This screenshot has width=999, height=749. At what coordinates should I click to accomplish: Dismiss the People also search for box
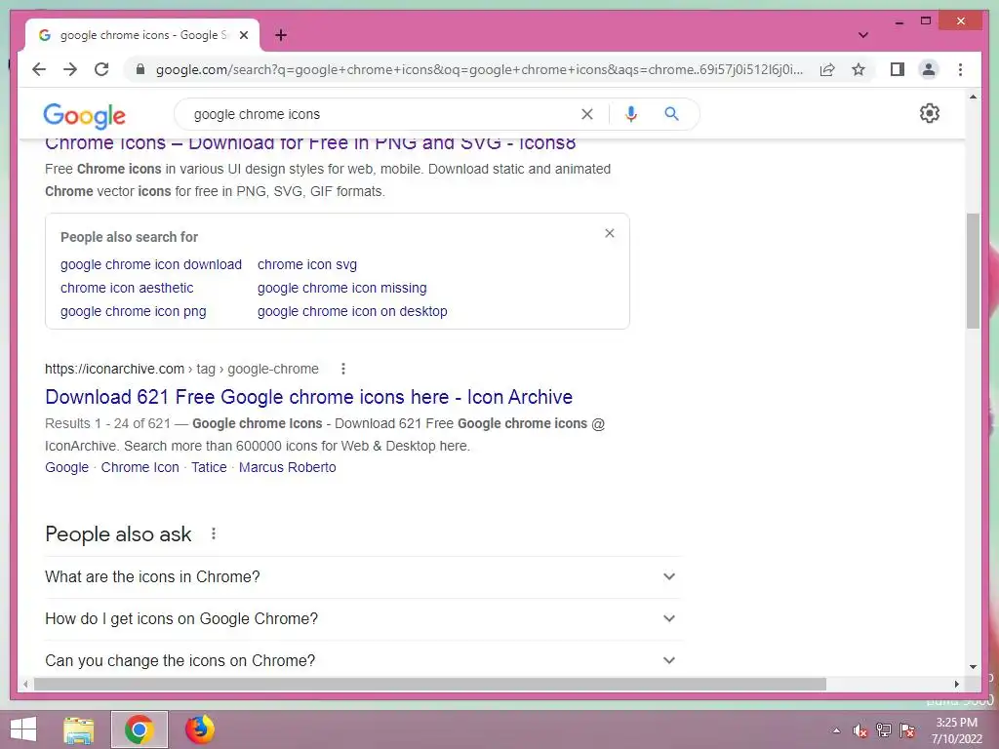click(610, 233)
